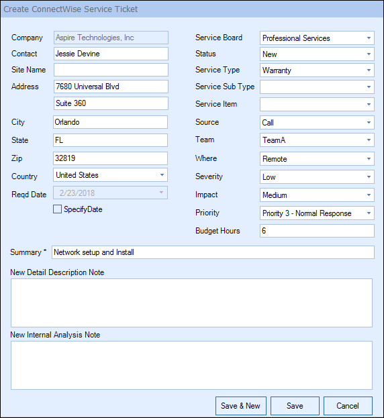Open the Priority dropdown
The height and width of the screenshot is (418, 384).
click(317, 213)
